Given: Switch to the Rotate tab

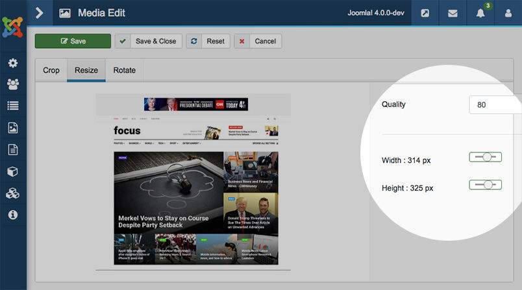Looking at the screenshot, I should [125, 70].
